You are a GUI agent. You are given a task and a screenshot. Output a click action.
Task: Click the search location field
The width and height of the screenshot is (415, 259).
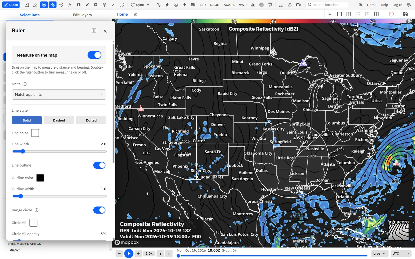point(327,5)
